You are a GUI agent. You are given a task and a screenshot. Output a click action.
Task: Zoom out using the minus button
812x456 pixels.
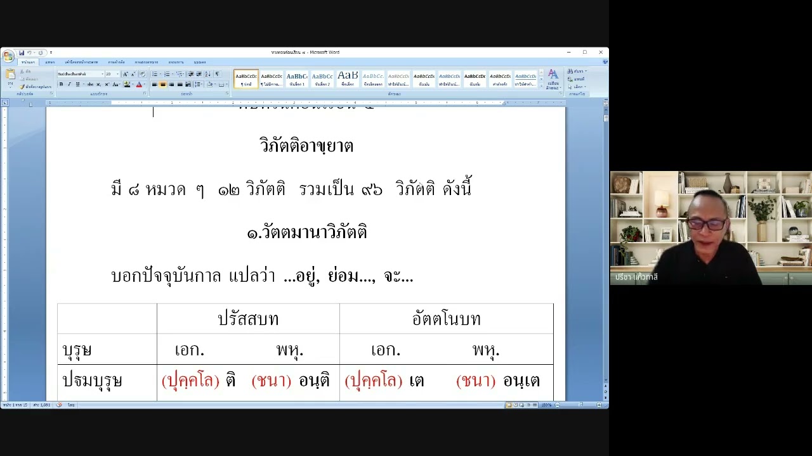click(557, 405)
